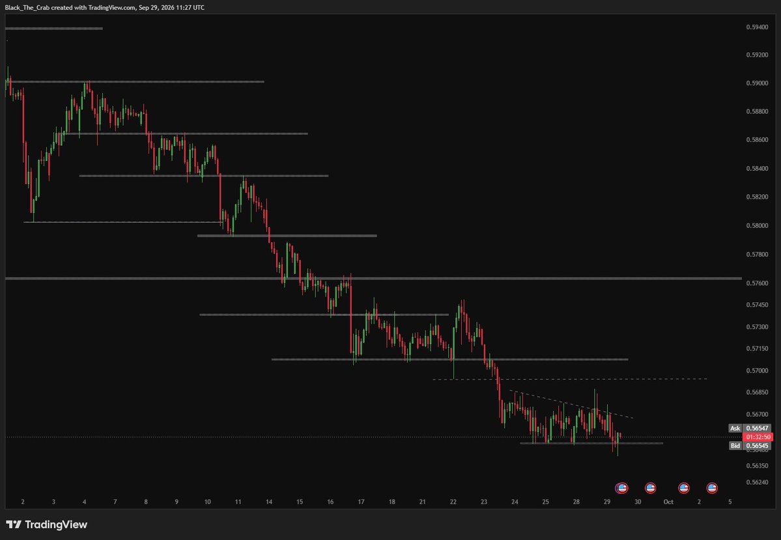This screenshot has width=781, height=540.
Task: Click the 0.56350 price axis label
Action: [757, 466]
